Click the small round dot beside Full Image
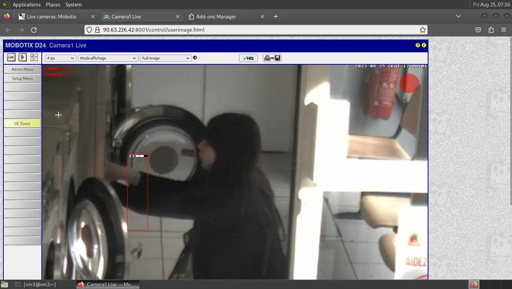512x289 pixels. [x=195, y=58]
